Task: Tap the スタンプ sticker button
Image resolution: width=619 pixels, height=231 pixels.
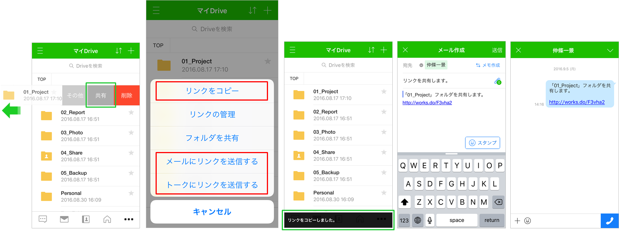Action: click(x=482, y=143)
